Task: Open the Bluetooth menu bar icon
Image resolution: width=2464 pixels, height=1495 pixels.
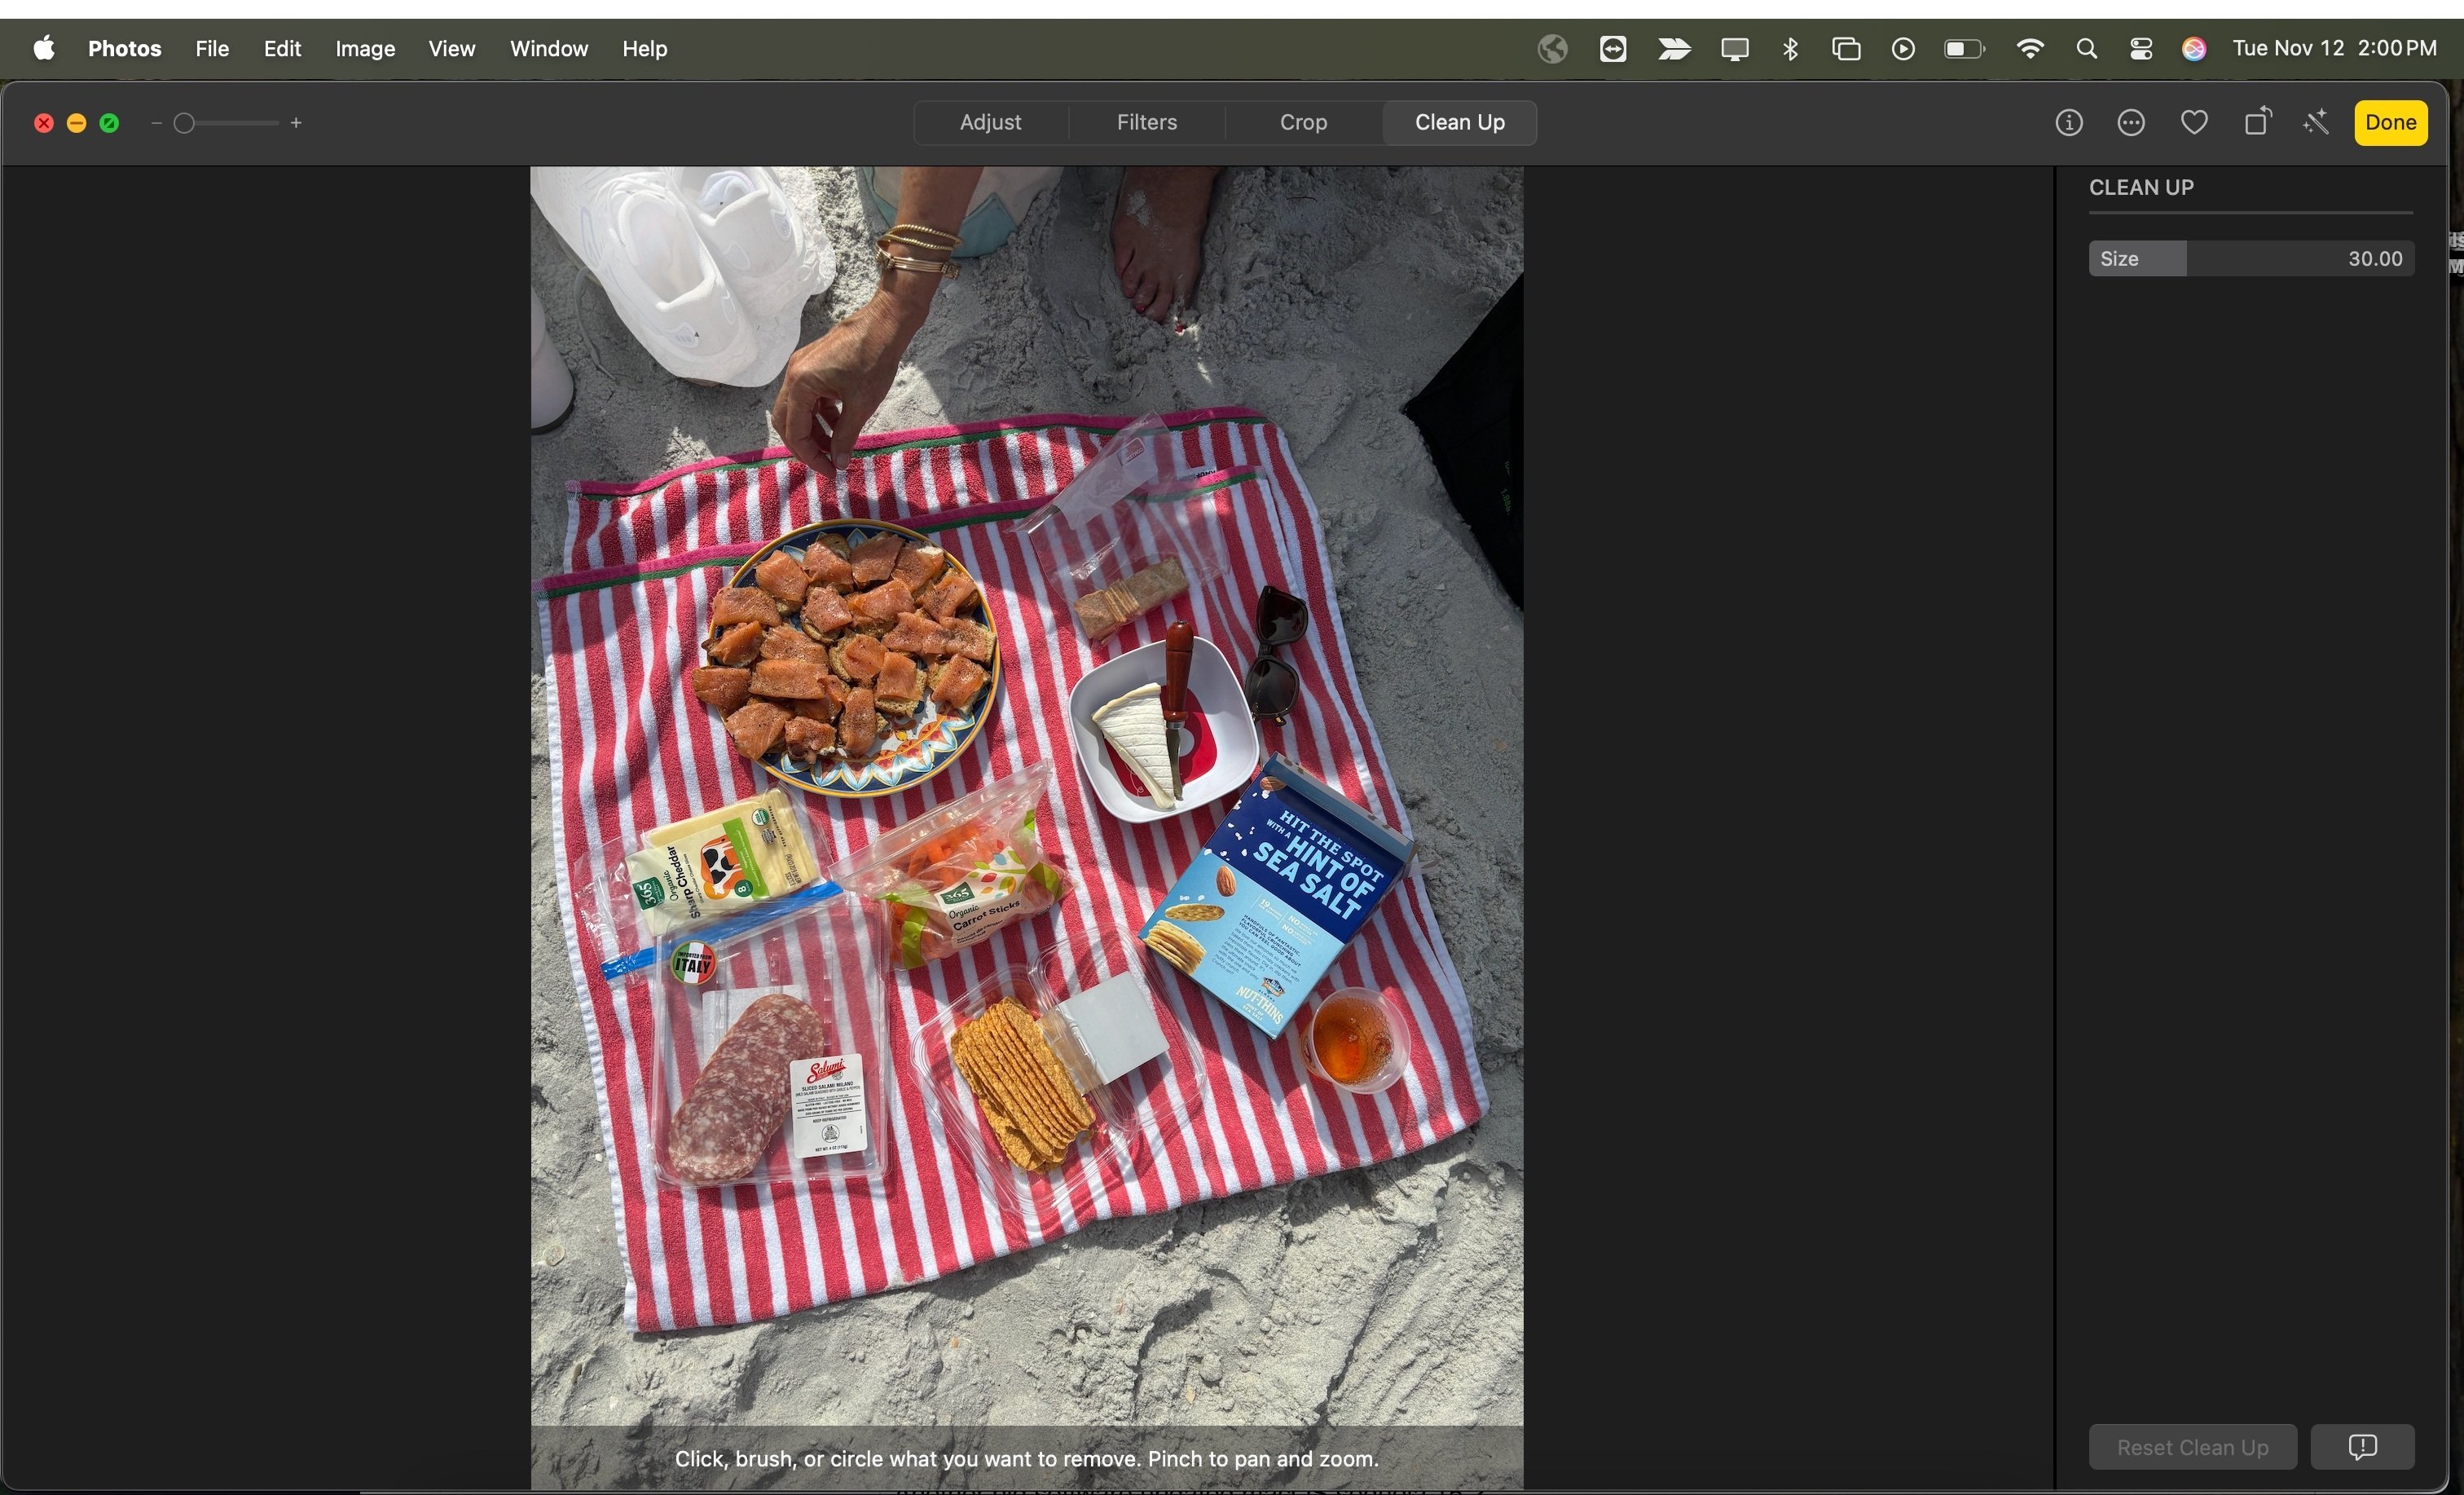Action: tap(1790, 48)
